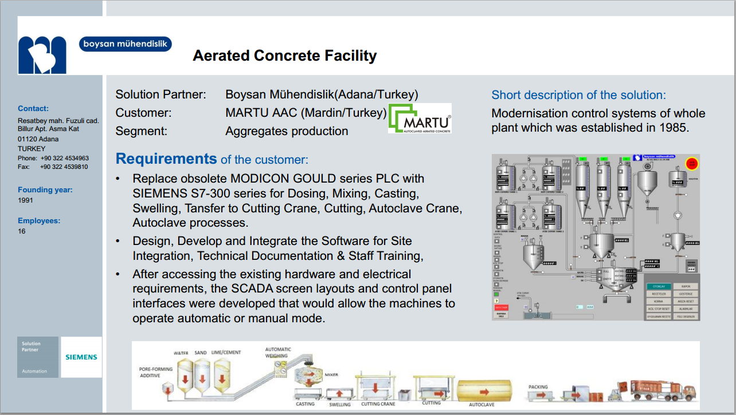Click the RAPOR button in SCADA image
Viewport: 736px width, 415px height.
coord(686,286)
